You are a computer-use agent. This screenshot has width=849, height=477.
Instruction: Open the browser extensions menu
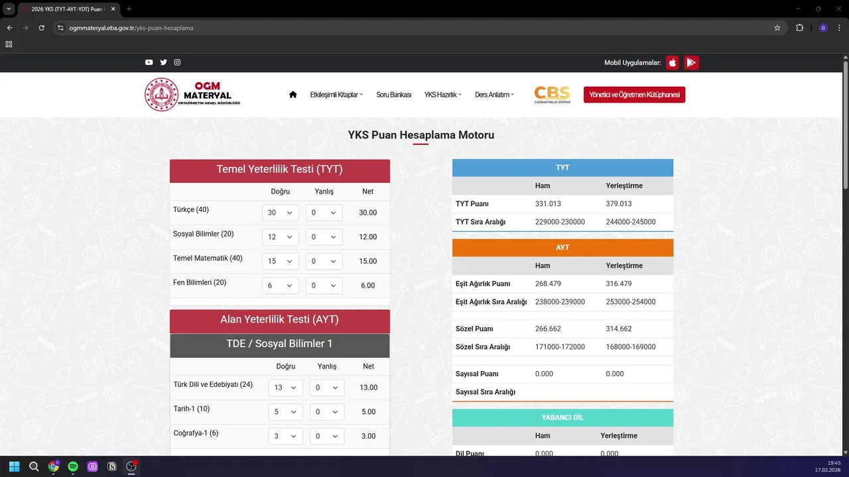tap(799, 28)
